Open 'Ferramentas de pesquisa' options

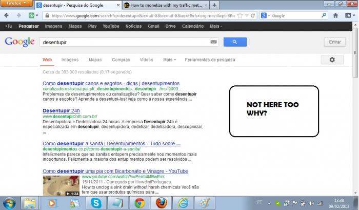click(210, 60)
